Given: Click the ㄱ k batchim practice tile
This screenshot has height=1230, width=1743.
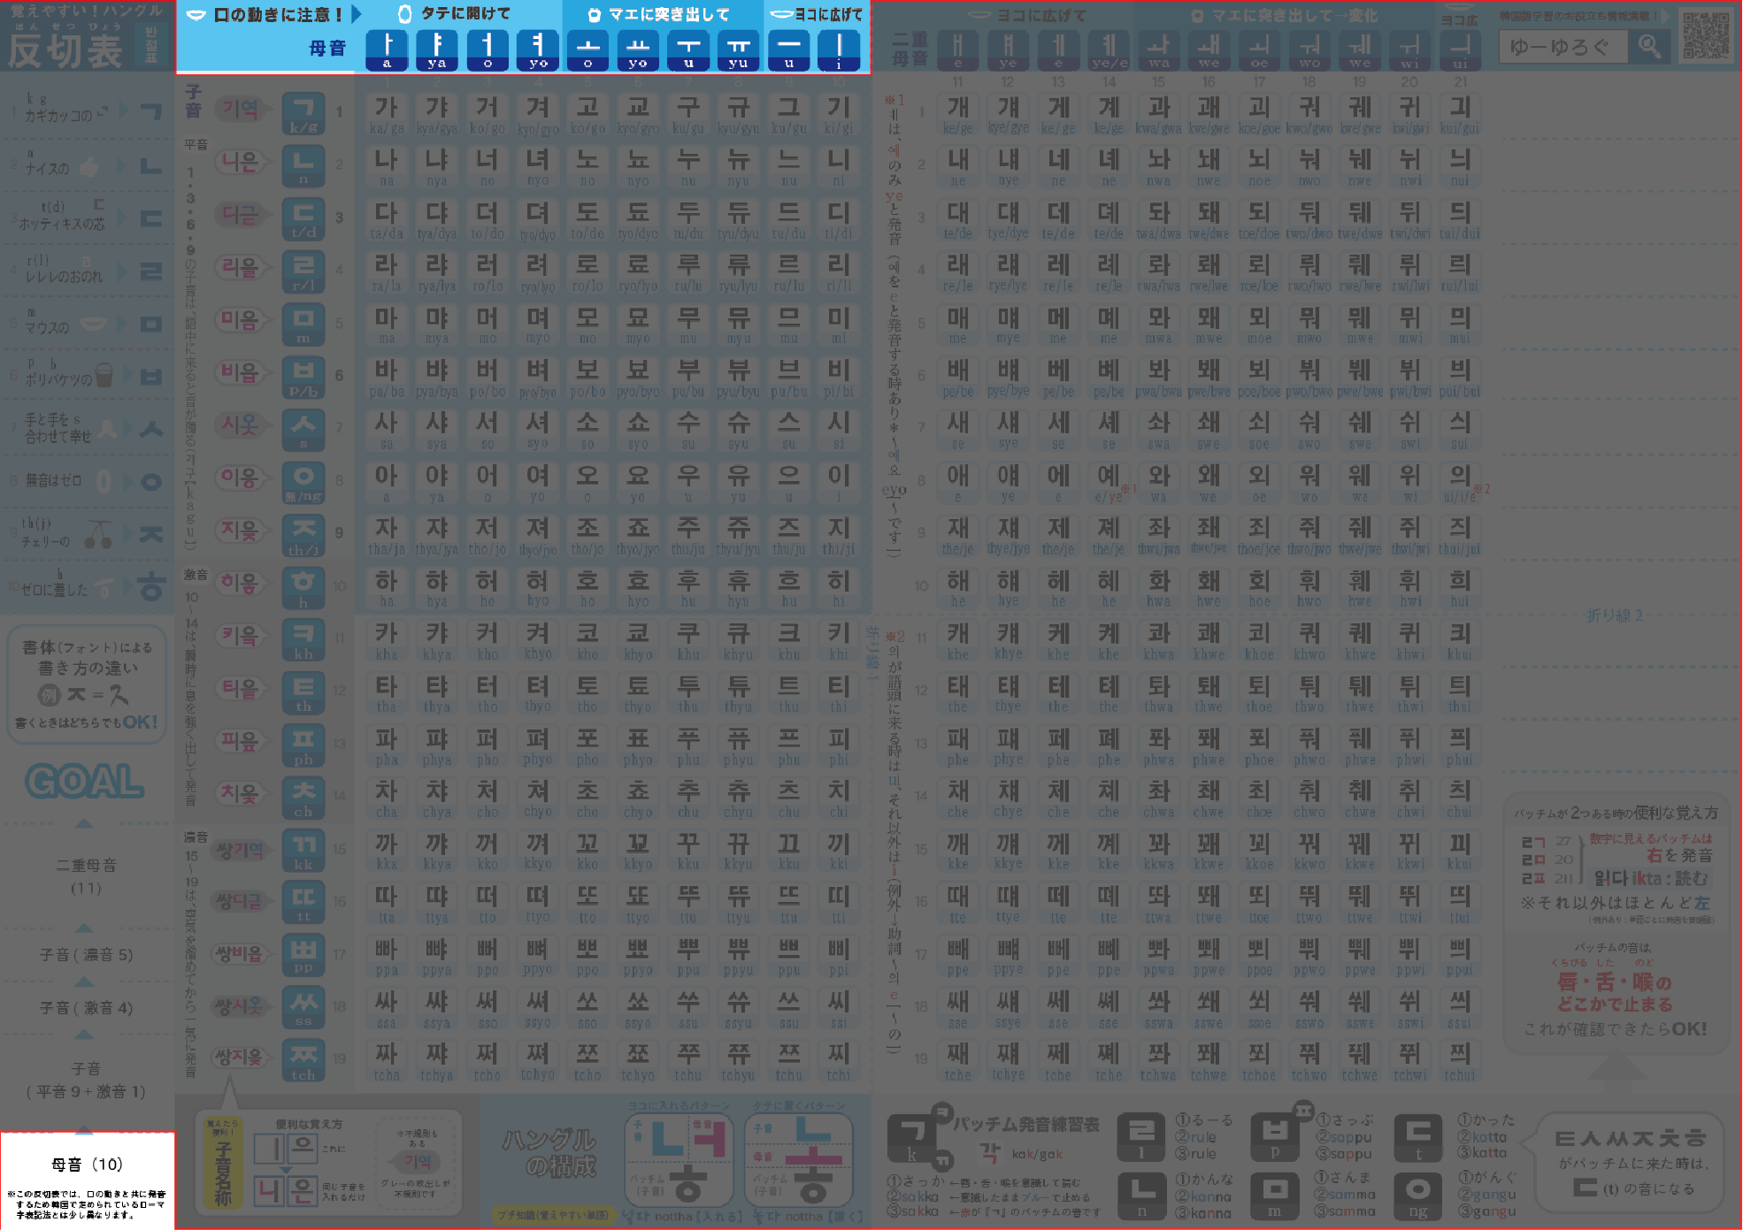Looking at the screenshot, I should tap(914, 1139).
